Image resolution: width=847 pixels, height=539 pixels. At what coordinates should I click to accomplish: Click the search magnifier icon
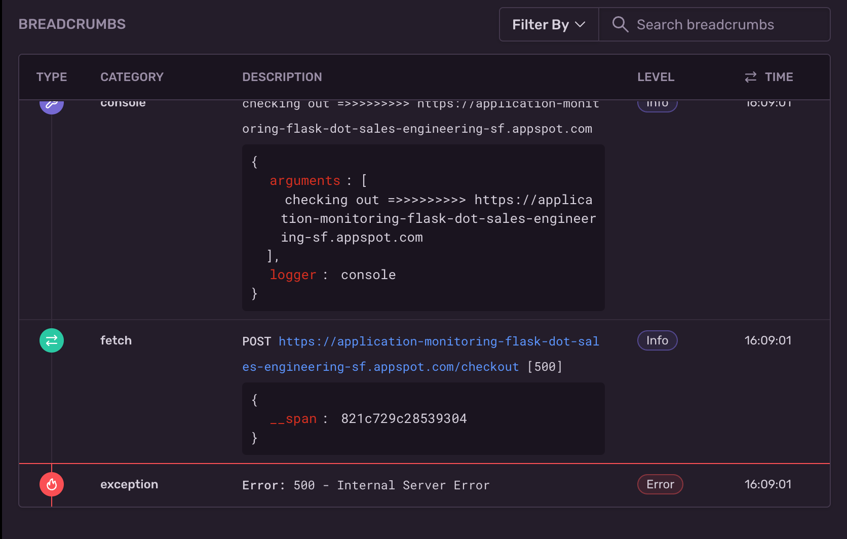tap(620, 24)
